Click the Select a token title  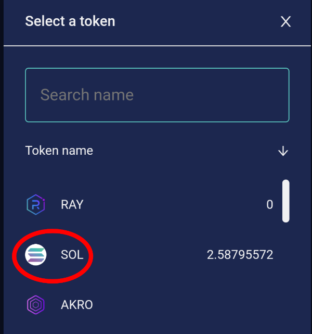(x=70, y=21)
